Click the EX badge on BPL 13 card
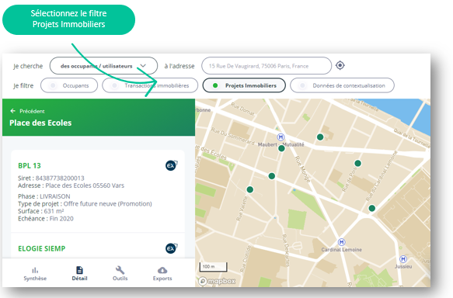 coord(171,165)
